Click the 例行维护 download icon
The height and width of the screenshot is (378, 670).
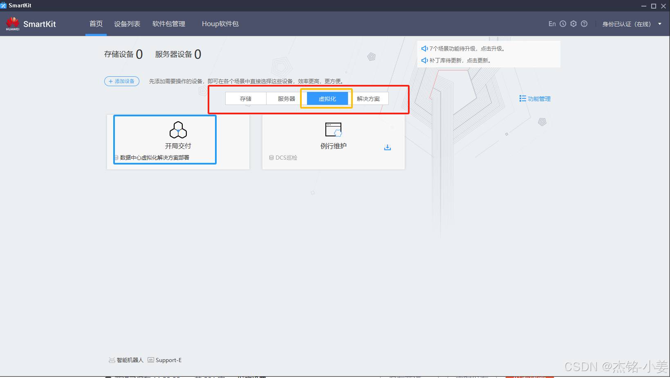tap(388, 147)
